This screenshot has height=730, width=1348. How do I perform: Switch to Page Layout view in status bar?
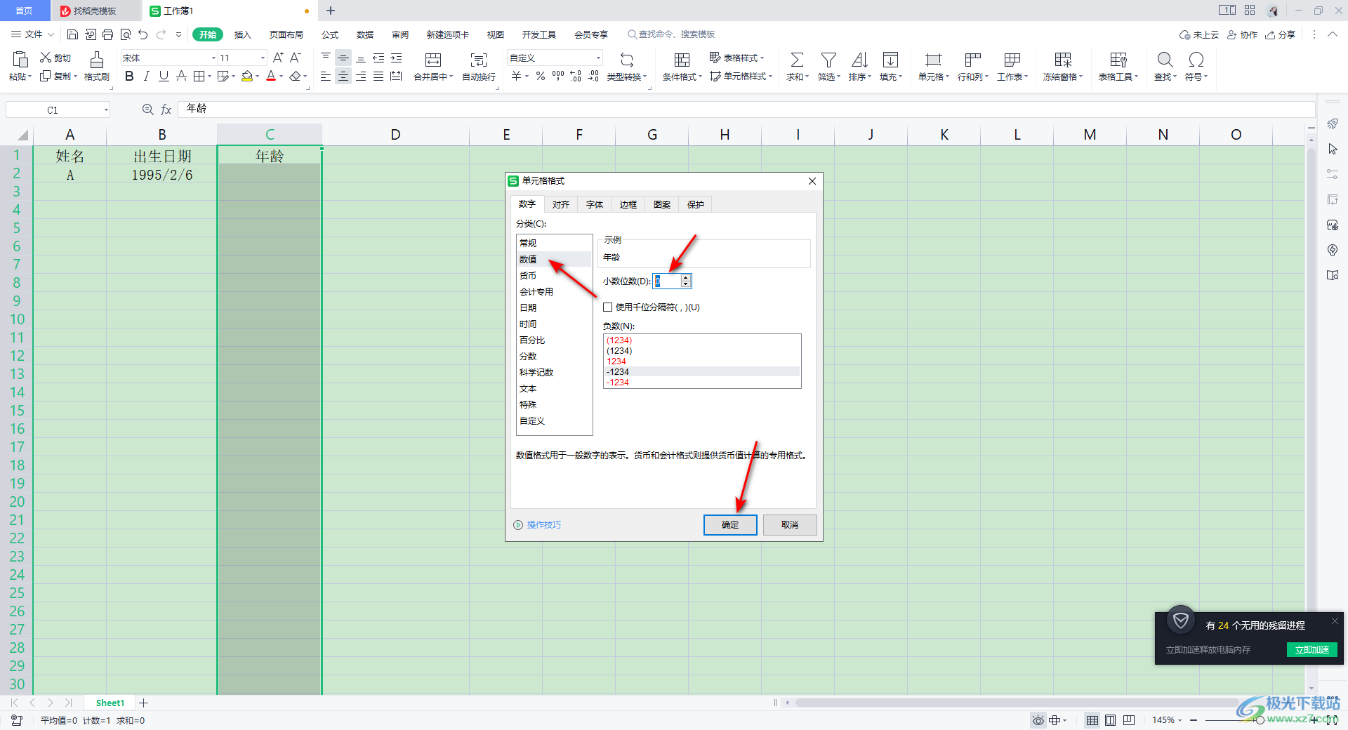[x=1110, y=720]
